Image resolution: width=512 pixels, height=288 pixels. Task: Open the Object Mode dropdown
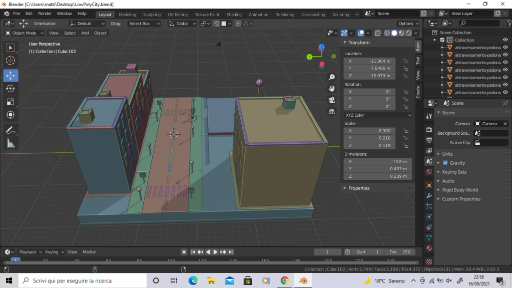coord(25,33)
